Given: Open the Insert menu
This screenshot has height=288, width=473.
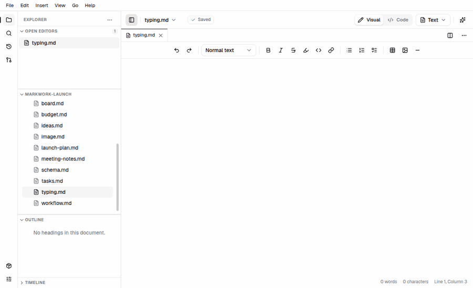Looking at the screenshot, I should click(x=42, y=5).
